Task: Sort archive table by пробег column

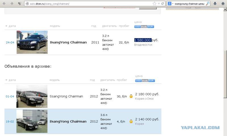Action: [x=122, y=80]
